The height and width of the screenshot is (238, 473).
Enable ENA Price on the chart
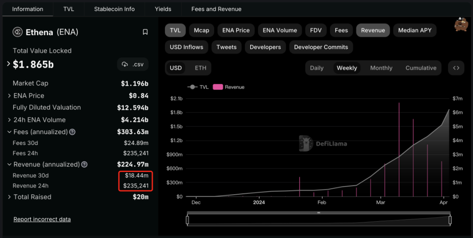tap(236, 31)
